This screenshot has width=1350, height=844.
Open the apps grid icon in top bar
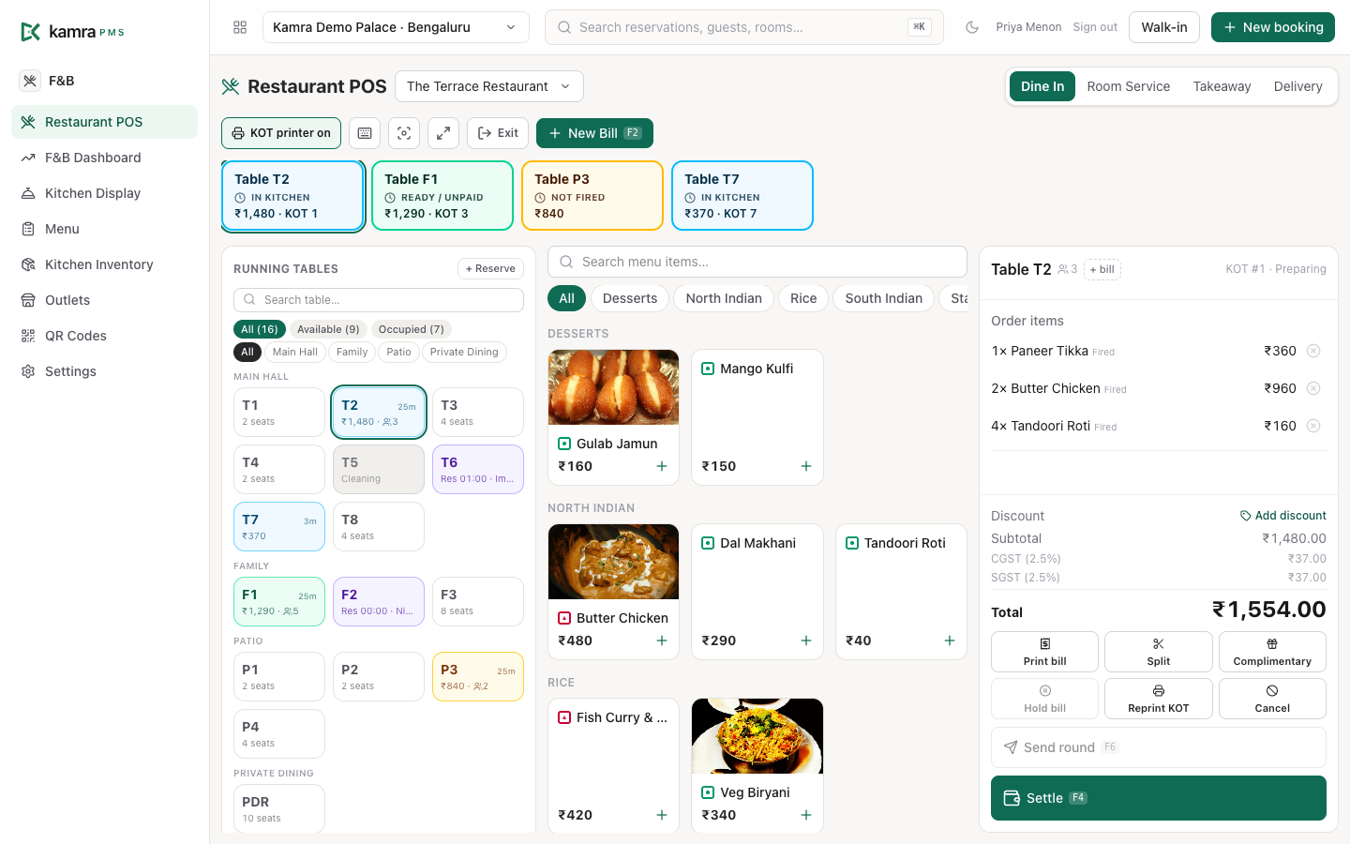240,27
